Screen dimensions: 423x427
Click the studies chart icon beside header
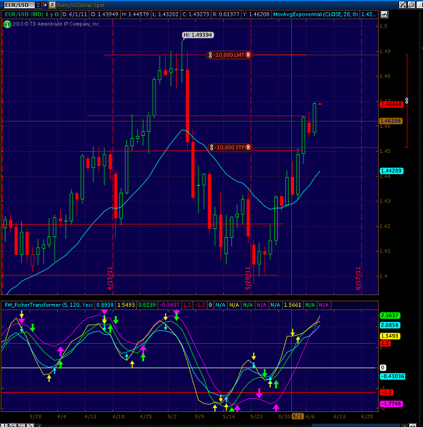coord(384,14)
